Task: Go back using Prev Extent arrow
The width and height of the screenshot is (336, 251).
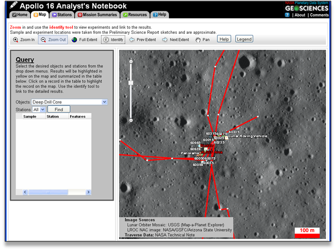Action: [x=143, y=39]
